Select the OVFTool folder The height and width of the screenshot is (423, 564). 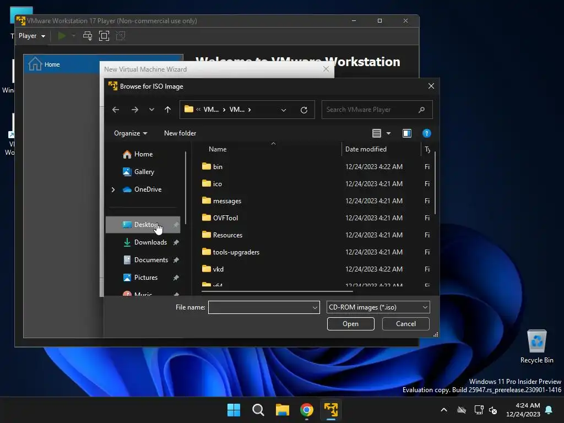click(225, 218)
